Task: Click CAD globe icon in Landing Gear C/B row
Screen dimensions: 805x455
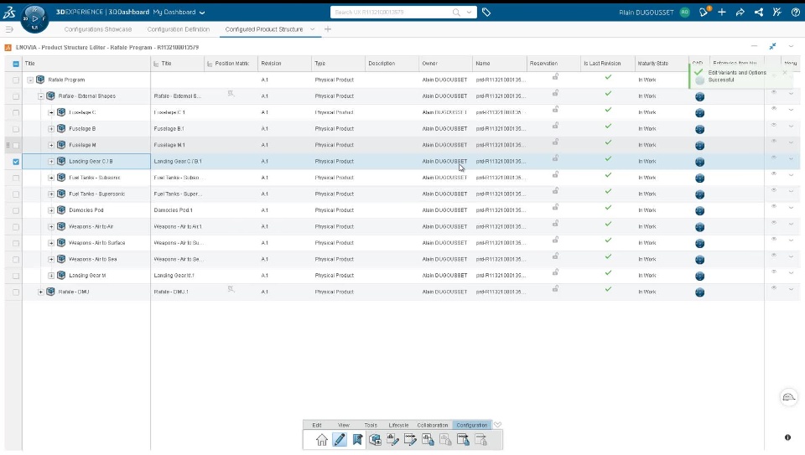Action: click(699, 162)
